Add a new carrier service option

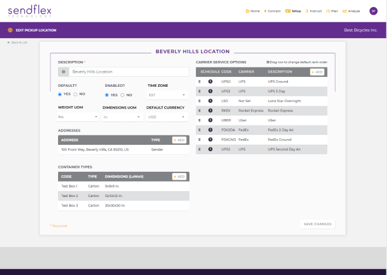316,72
